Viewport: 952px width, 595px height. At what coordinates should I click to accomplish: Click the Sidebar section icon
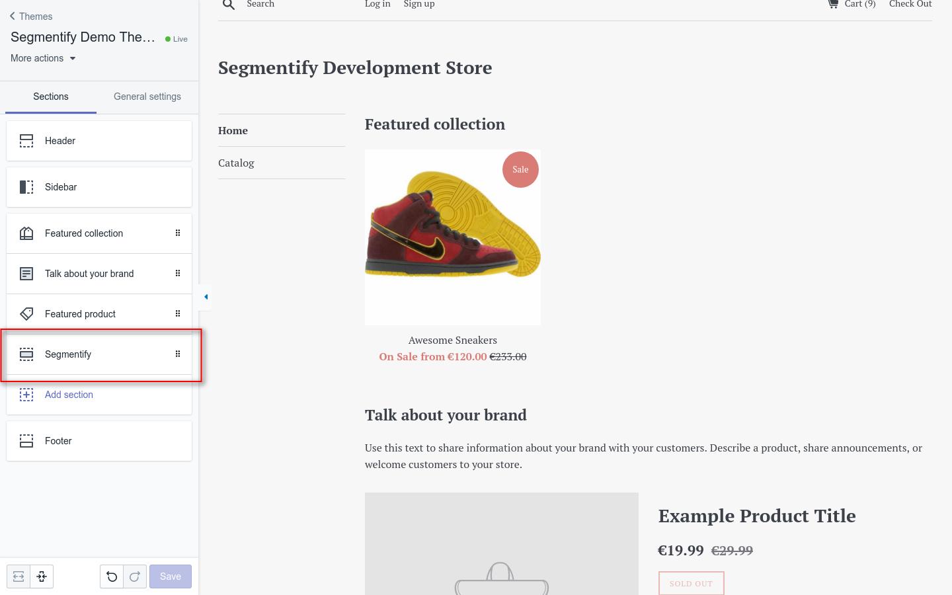click(x=26, y=187)
